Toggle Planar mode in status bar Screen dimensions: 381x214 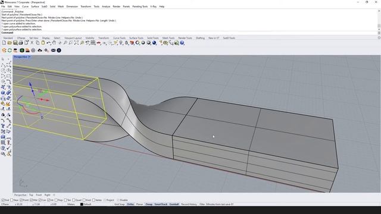[x=139, y=204]
